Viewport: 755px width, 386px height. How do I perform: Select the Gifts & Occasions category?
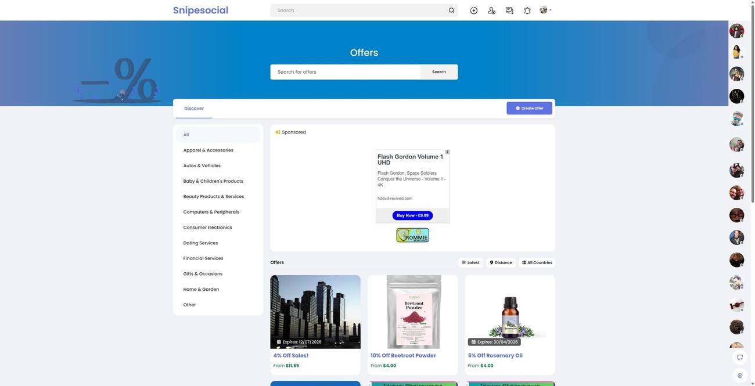(218, 274)
